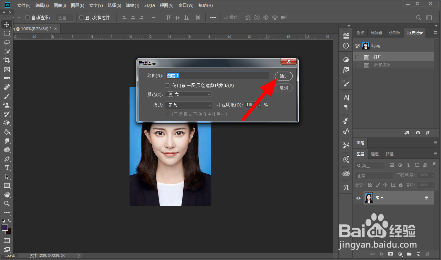This screenshot has width=441, height=260.
Task: Select the Rectangular Marquee tool
Action: click(x=7, y=33)
